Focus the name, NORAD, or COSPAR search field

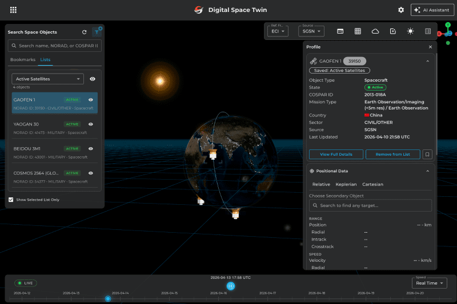55,46
